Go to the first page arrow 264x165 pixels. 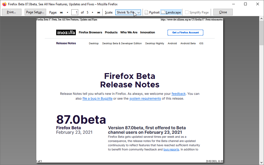(x=61, y=12)
